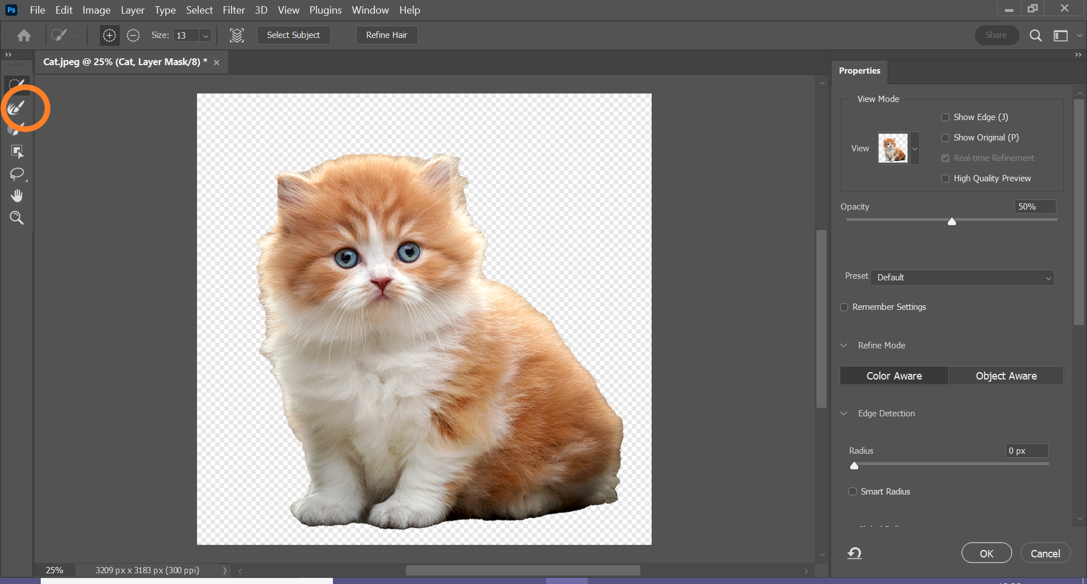Open the Search magnifier icon

click(x=1035, y=35)
